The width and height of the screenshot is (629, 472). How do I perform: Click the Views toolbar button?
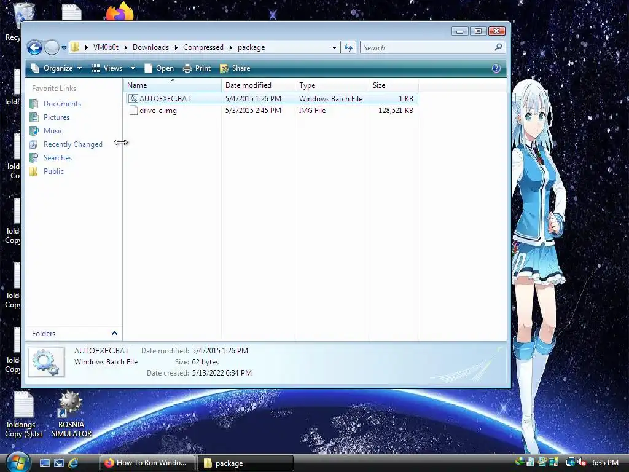[x=107, y=68]
